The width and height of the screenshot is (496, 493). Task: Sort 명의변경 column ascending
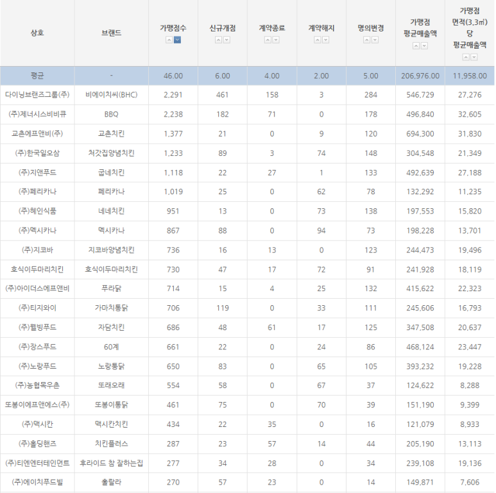coord(366,40)
